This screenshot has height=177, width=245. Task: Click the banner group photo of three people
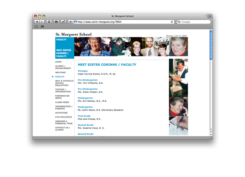pos(150,46)
